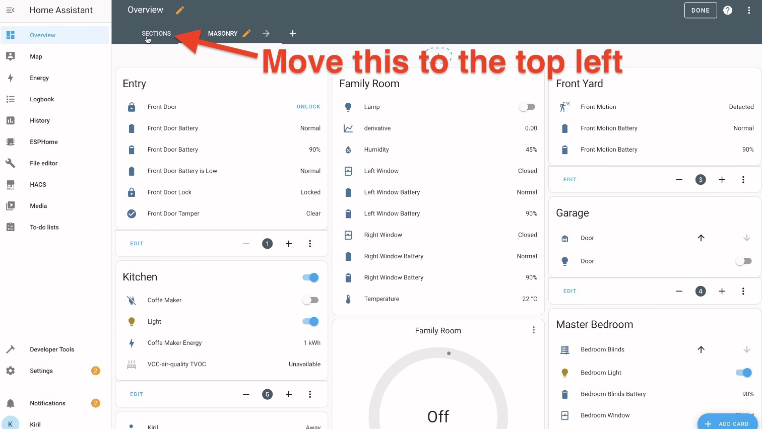Open the help question mark icon
The width and height of the screenshot is (762, 429).
coord(728,10)
